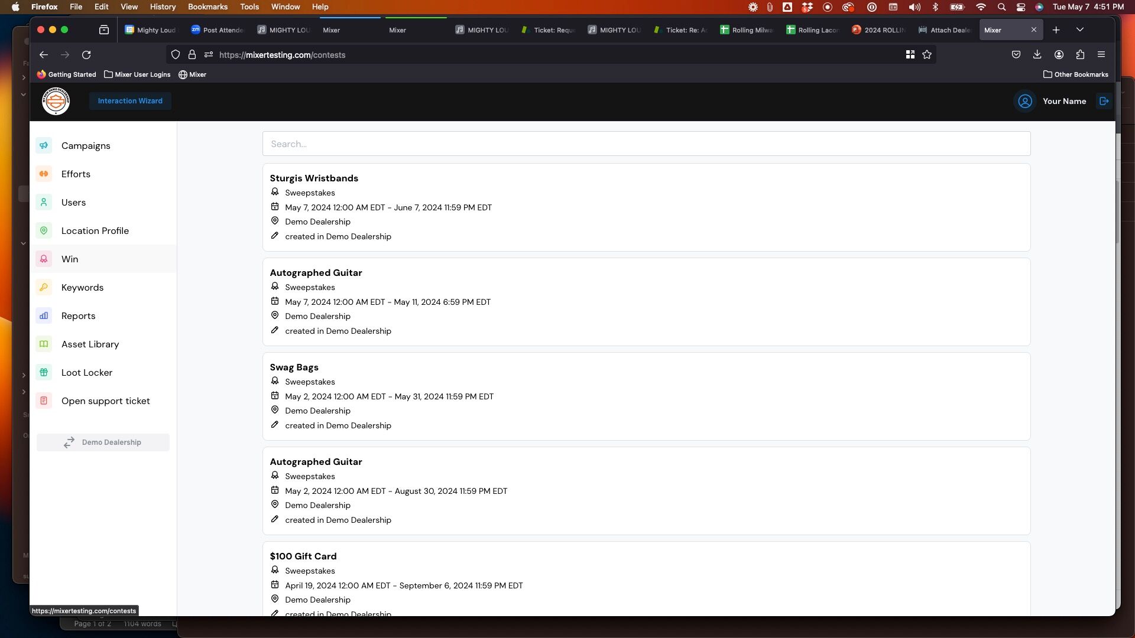
Task: Click the user profile avatar icon
Action: pos(1024,102)
